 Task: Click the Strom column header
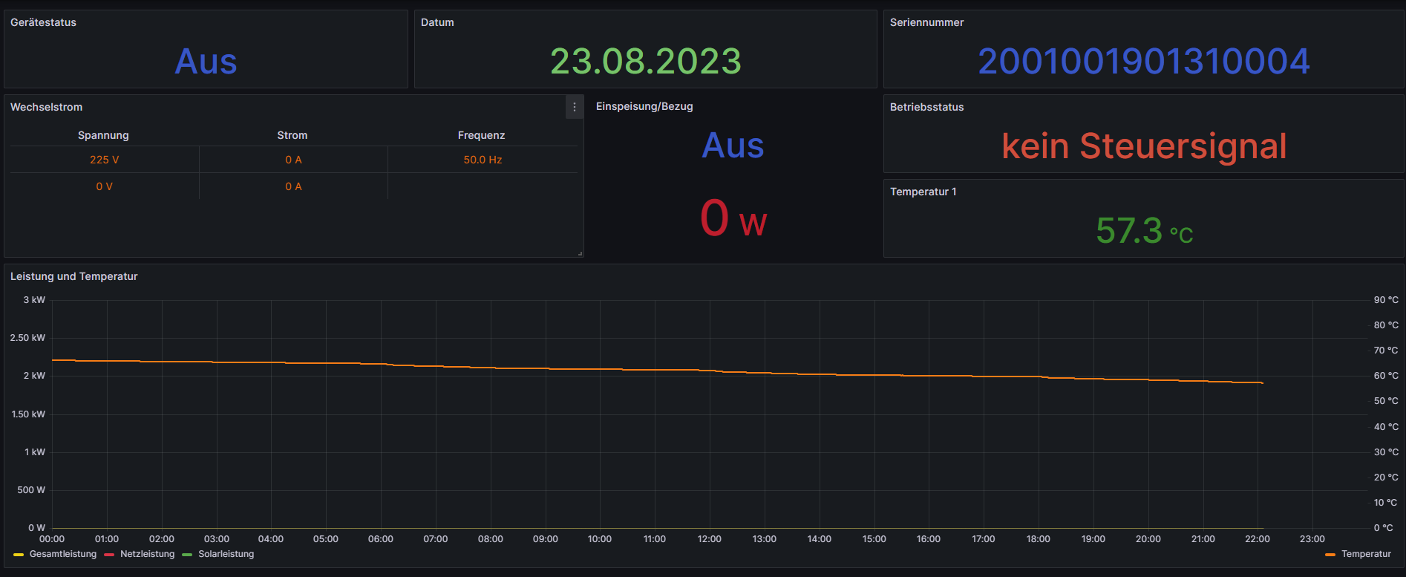click(x=292, y=135)
